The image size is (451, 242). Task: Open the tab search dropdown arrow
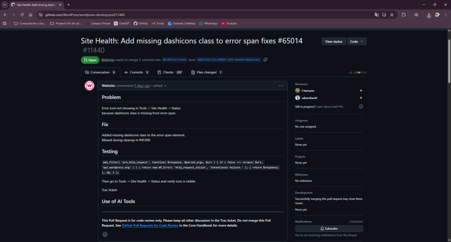(4, 4)
